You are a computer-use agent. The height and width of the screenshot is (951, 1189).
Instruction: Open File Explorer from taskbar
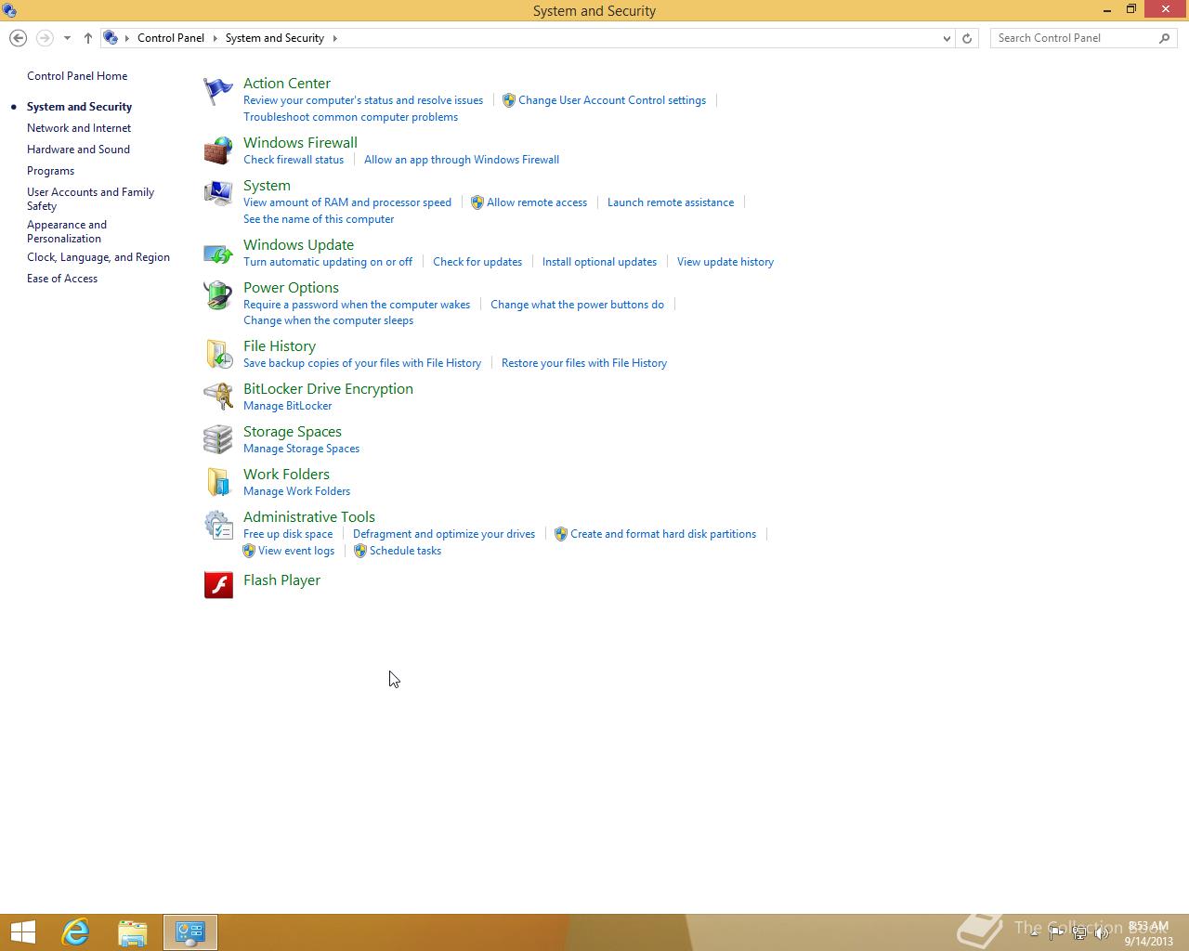133,932
